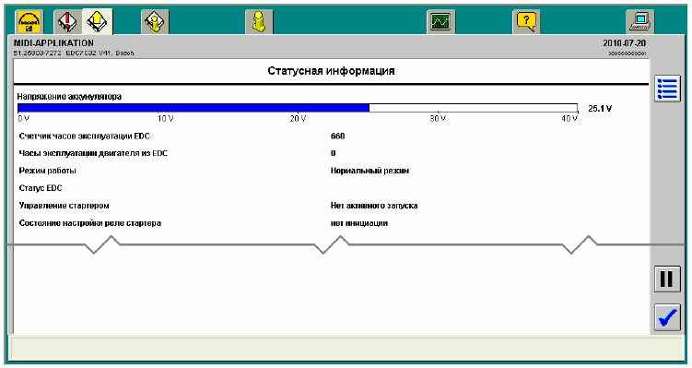
Task: Open the blue list menu button
Action: click(x=667, y=89)
